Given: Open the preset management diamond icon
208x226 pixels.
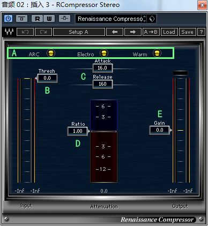Looking at the screenshot, I should click(152, 19).
